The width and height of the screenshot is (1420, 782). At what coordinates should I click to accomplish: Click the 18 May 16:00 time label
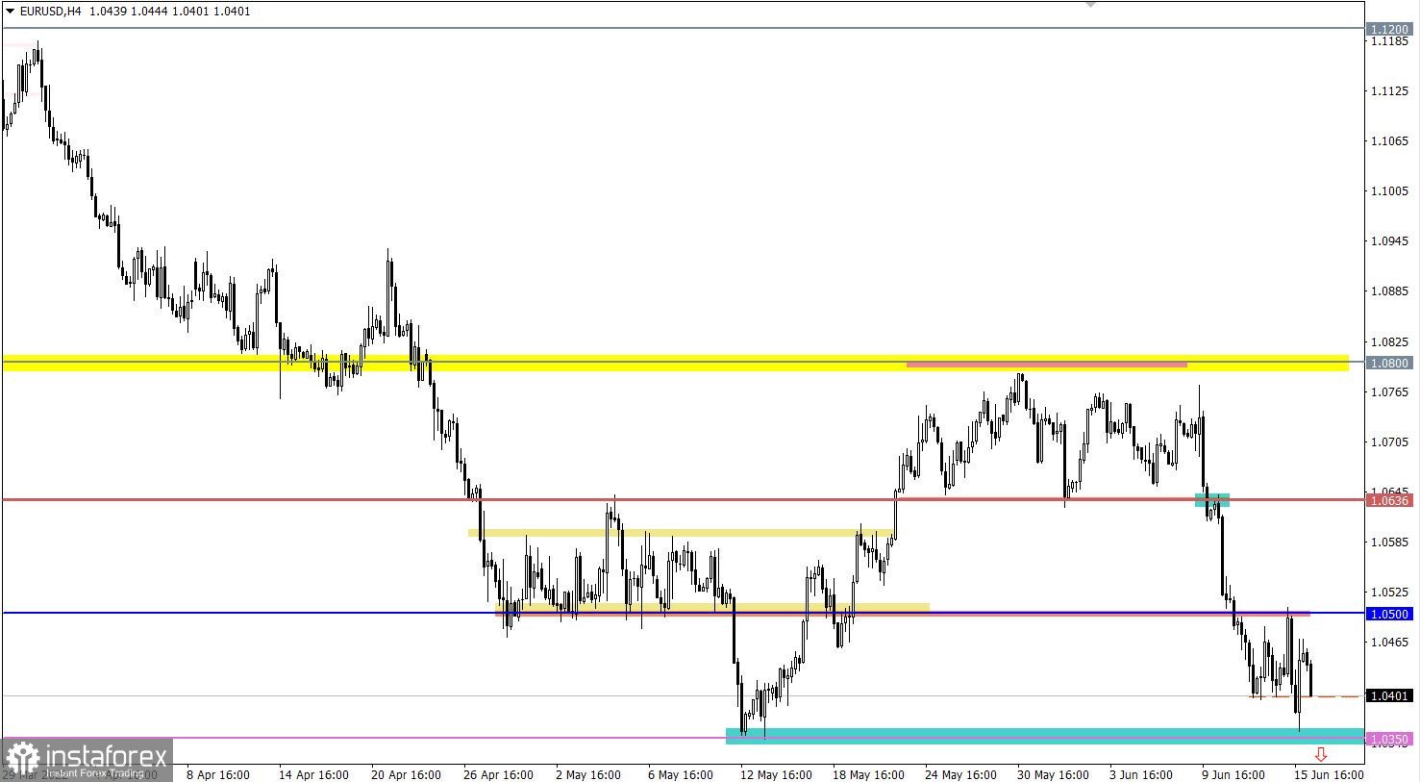[868, 774]
